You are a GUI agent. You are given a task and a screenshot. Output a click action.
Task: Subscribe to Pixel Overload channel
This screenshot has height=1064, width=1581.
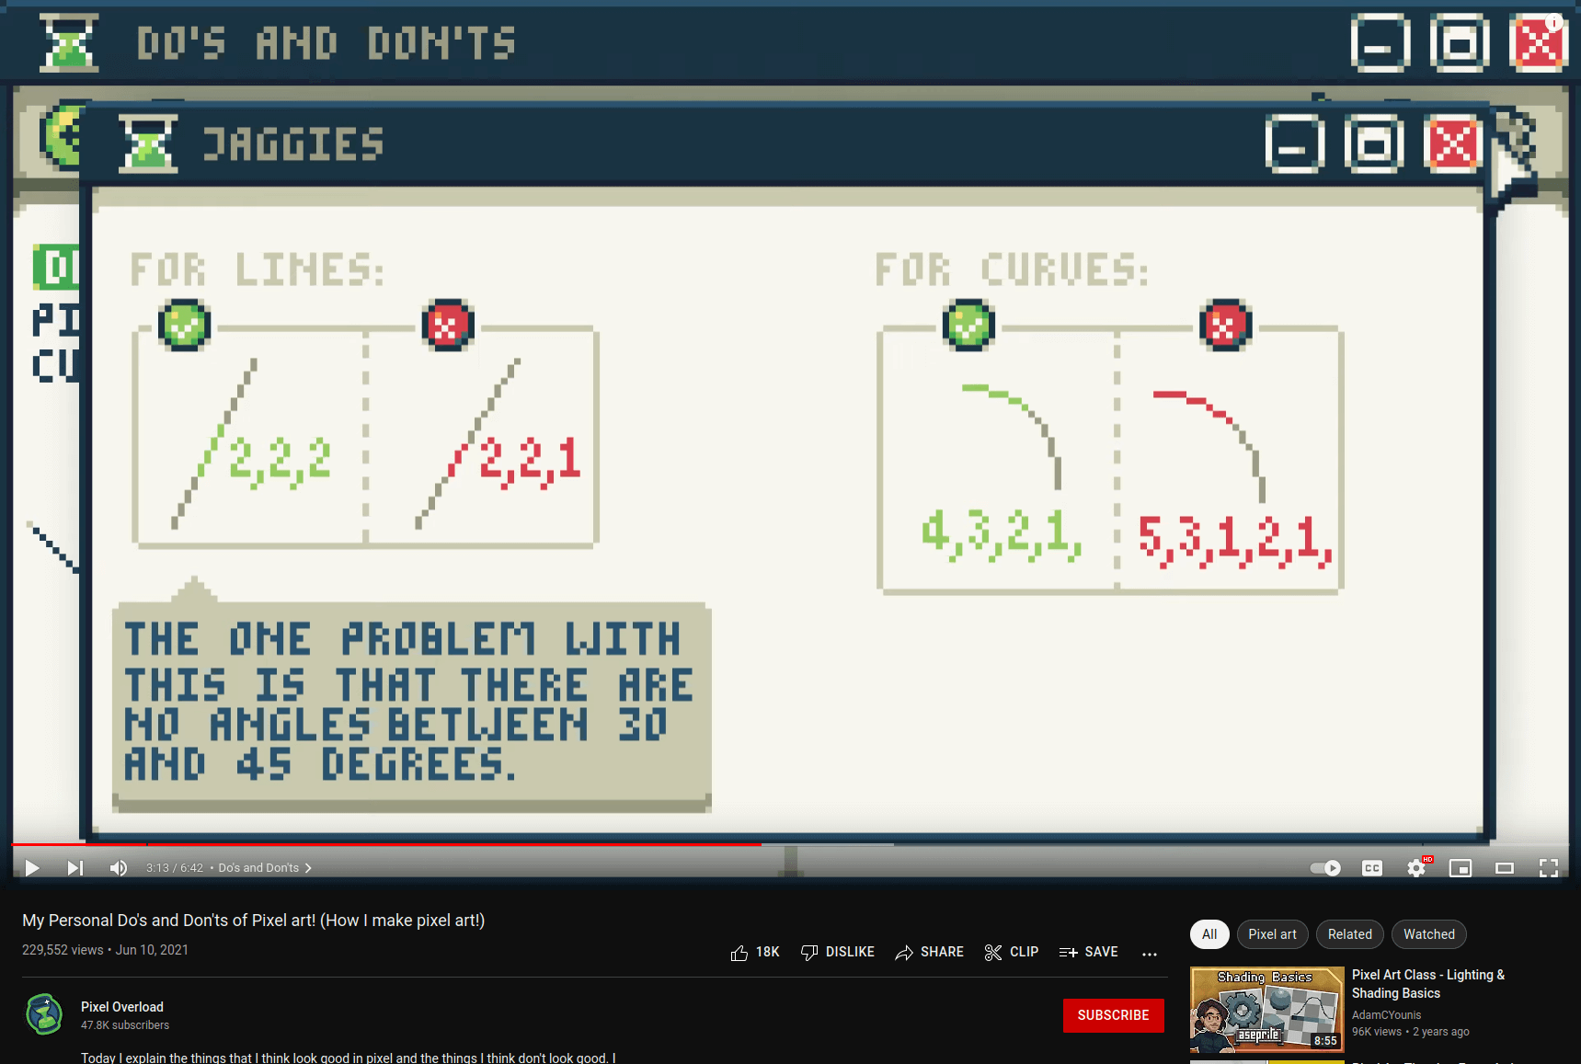coord(1113,1015)
